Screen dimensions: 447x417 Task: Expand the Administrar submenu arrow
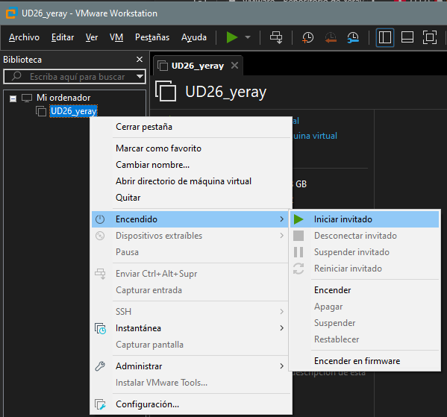tap(281, 366)
